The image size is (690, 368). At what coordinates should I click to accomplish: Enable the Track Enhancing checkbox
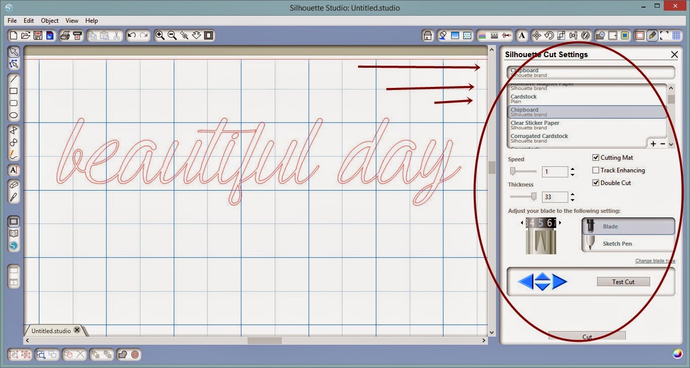[596, 170]
